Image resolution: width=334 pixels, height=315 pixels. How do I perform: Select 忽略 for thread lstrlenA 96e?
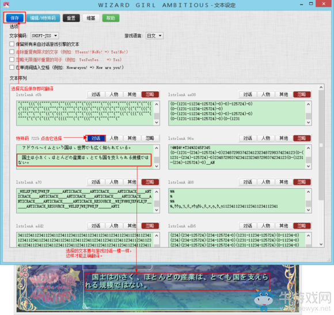point(302,138)
